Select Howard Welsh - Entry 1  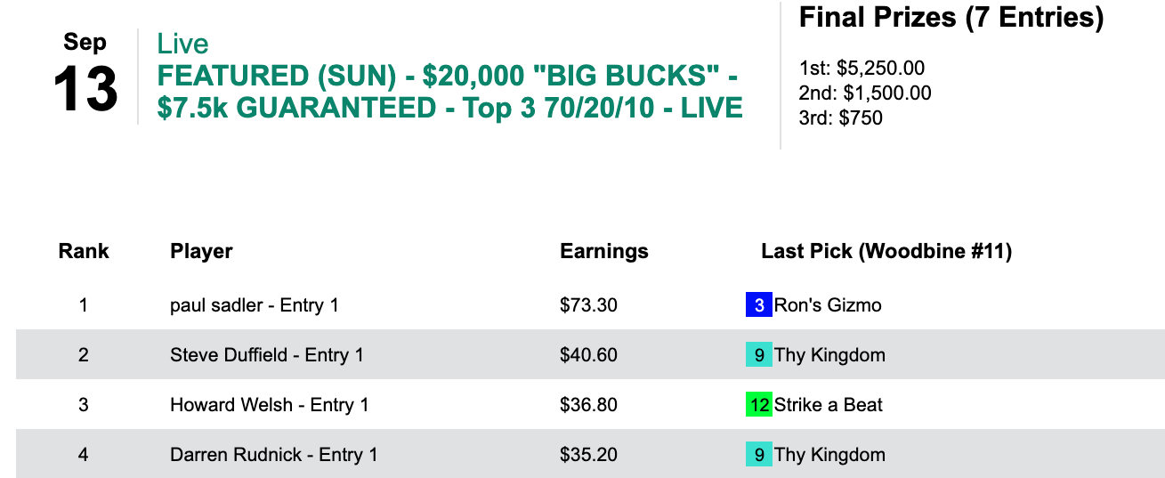coord(269,405)
